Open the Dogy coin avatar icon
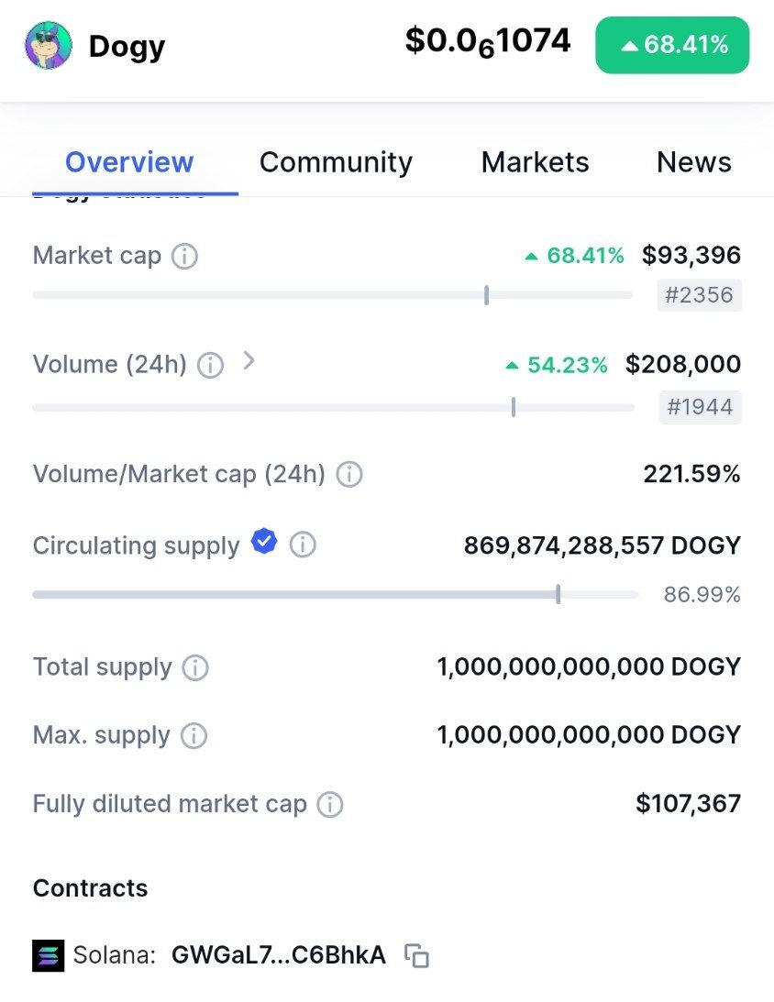774x1002 pixels. point(49,45)
